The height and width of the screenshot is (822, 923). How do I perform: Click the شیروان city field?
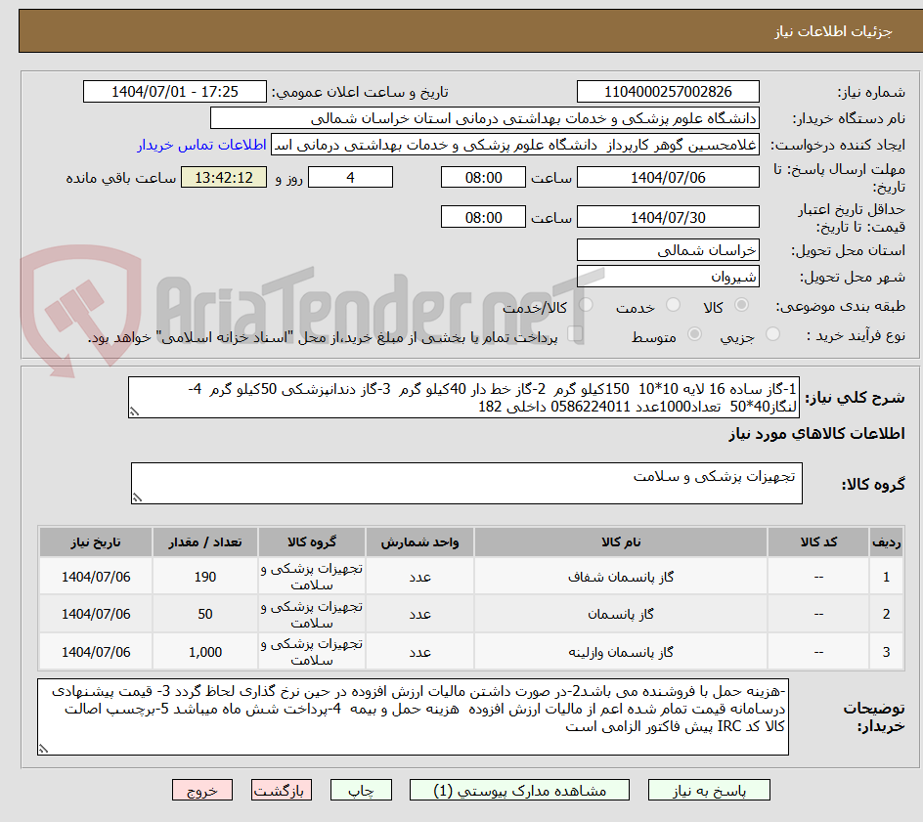click(668, 277)
